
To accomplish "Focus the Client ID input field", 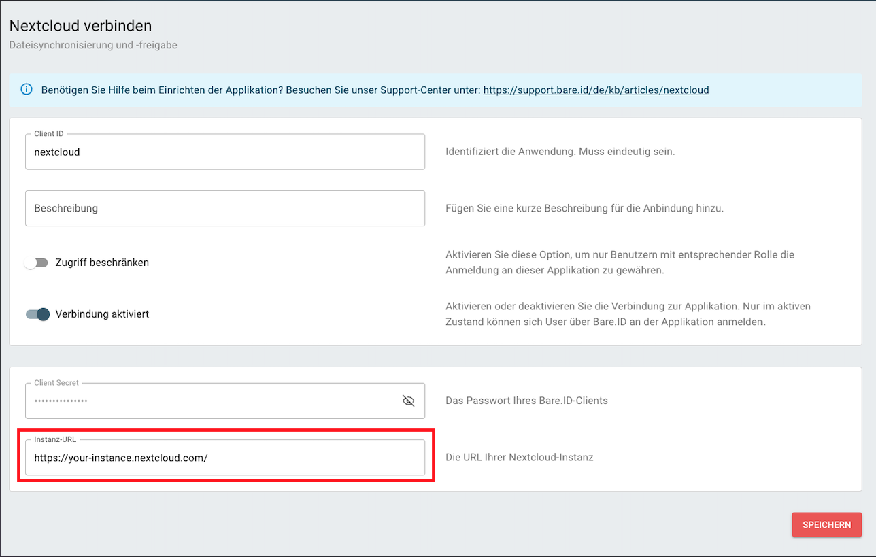I will [x=225, y=152].
